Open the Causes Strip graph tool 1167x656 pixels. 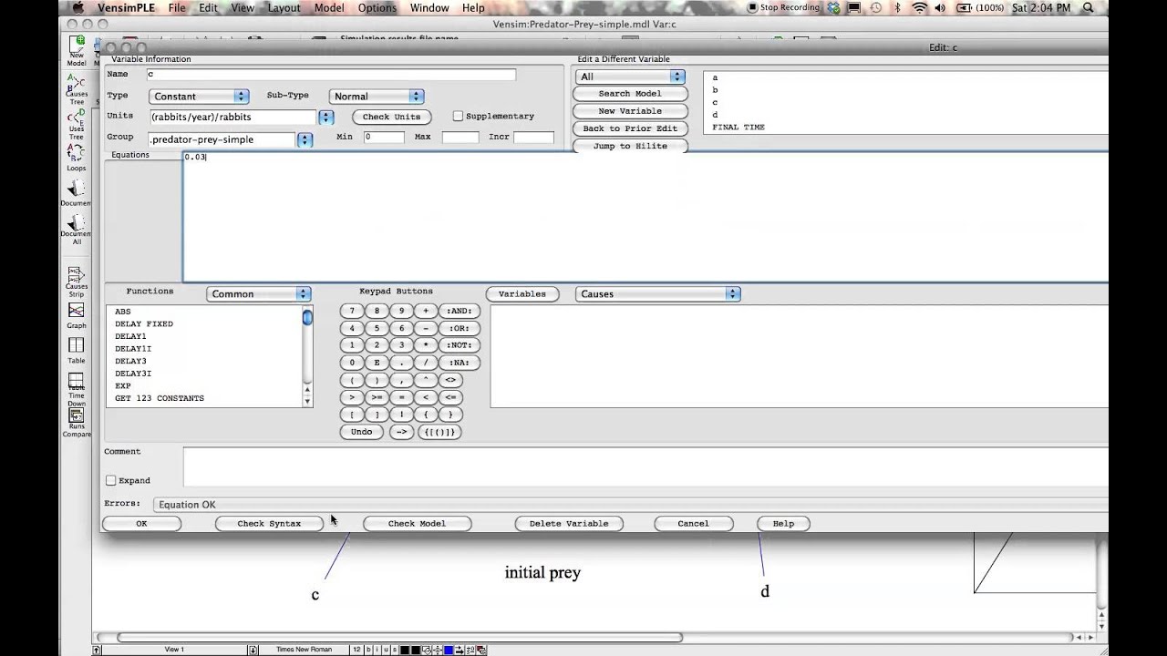77,282
